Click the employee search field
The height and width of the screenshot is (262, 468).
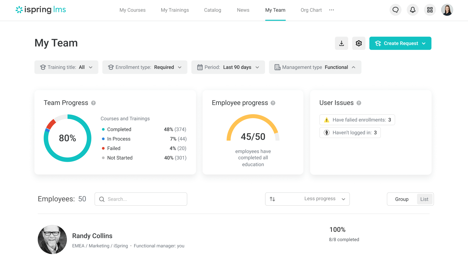(141, 199)
